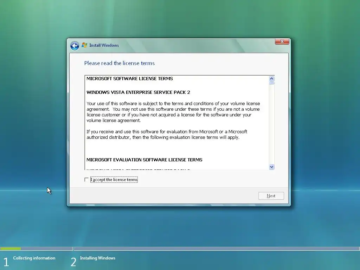This screenshot has height=270, width=360.
Task: Click "WINDOWS VISTA ENTERPRISE SERVICE PACK 2" line
Action: pos(138,92)
